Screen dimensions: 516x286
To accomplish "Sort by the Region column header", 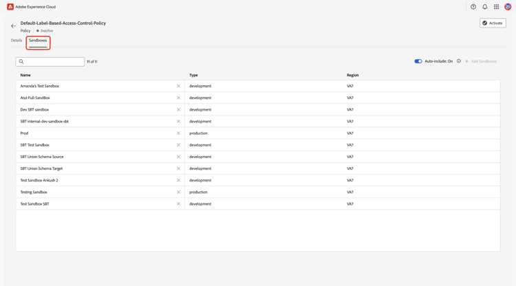I will 352,75.
